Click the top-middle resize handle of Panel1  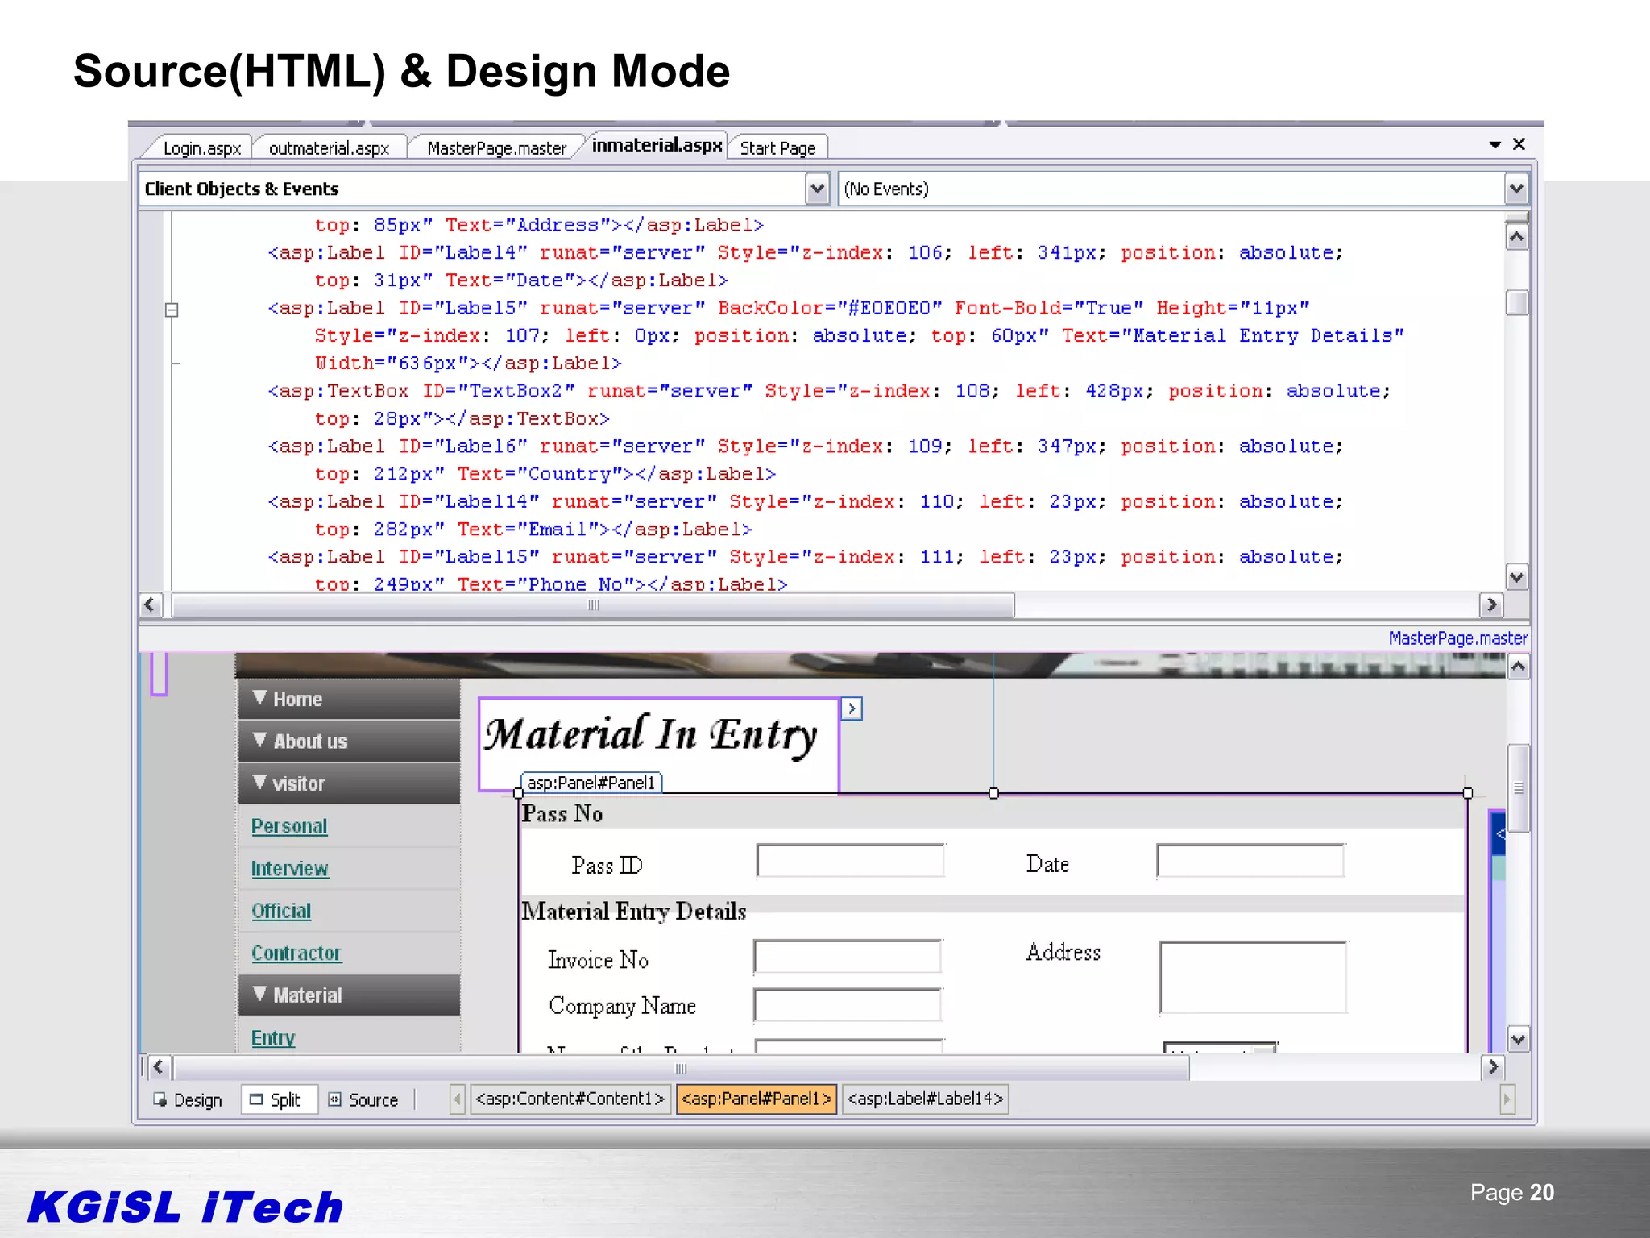(x=993, y=793)
